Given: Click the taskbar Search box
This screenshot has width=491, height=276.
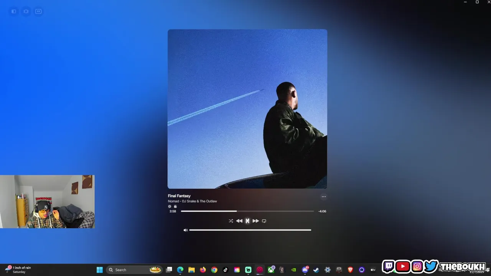Looking at the screenshot, I should 134,270.
